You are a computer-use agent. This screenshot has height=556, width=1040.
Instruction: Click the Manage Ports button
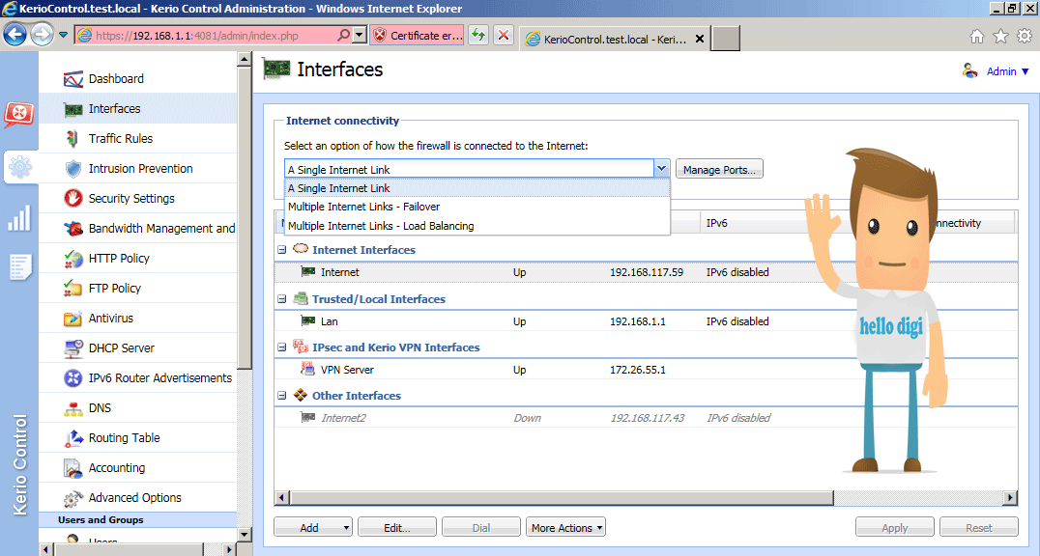[x=719, y=170]
